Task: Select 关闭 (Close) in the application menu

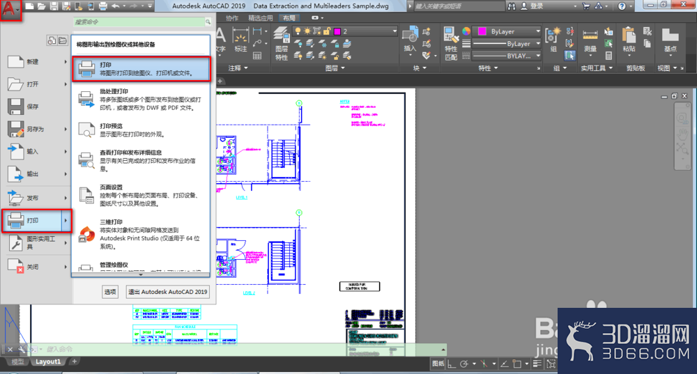Action: coord(36,267)
